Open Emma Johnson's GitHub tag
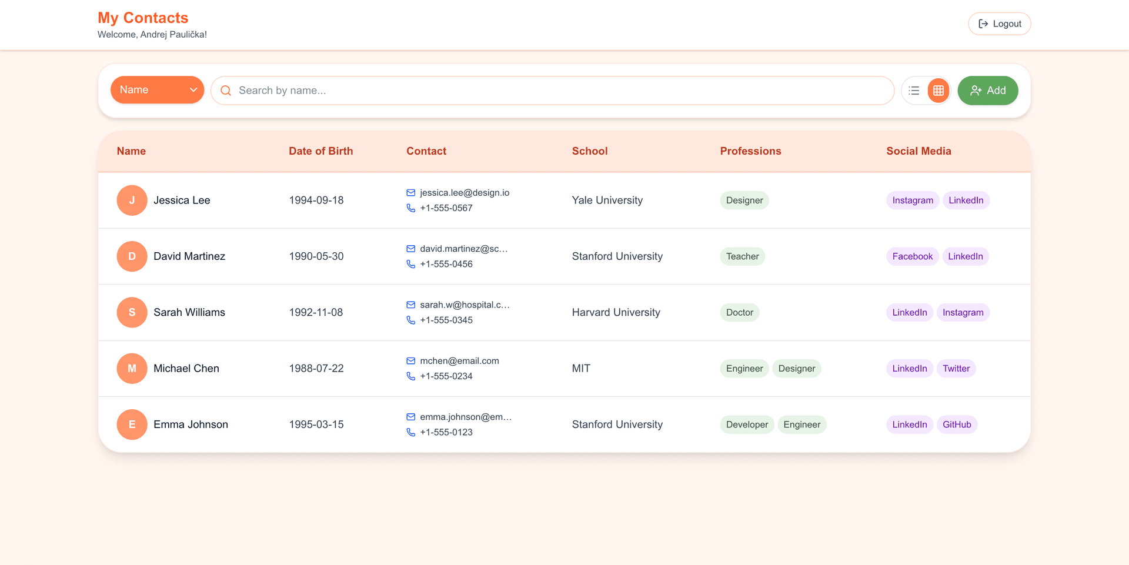The image size is (1129, 565). tap(957, 424)
